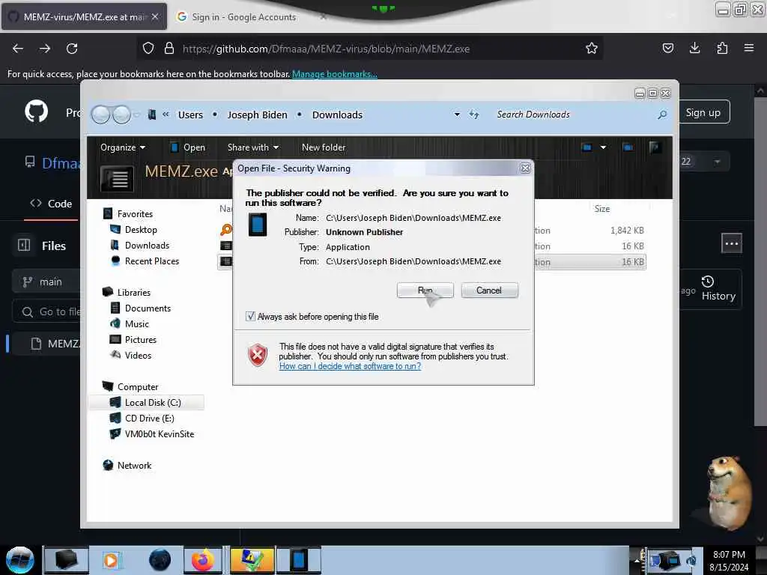
Task: Switch to Sign in - Google Accounts tab
Action: pos(243,17)
